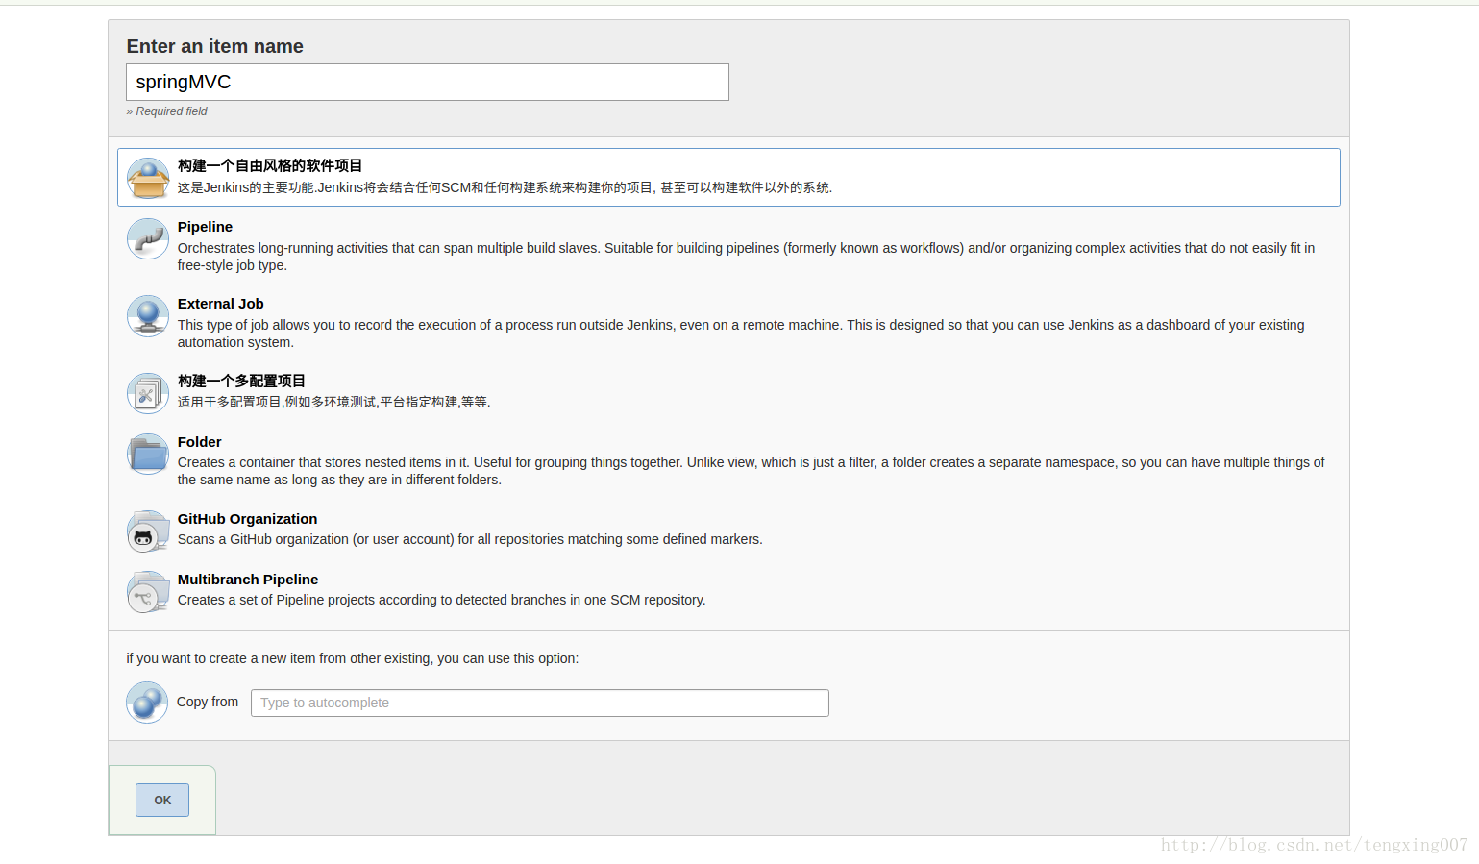This screenshot has height=864, width=1479.
Task: Click the Copy from autocomplete field
Action: 540,703
